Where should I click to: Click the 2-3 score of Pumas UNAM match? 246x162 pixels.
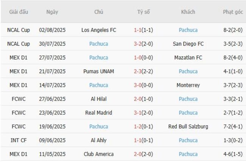click(x=143, y=71)
